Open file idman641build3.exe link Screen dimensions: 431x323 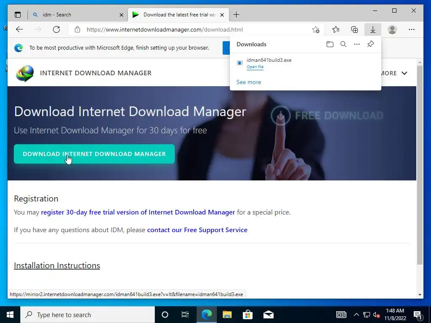(x=255, y=67)
